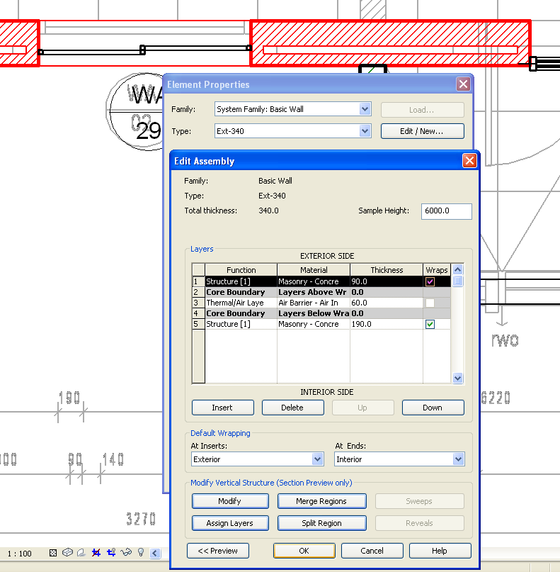Image resolution: width=560 pixels, height=572 pixels.
Task: Open the Model Graphics Style icon
Action: (x=67, y=553)
